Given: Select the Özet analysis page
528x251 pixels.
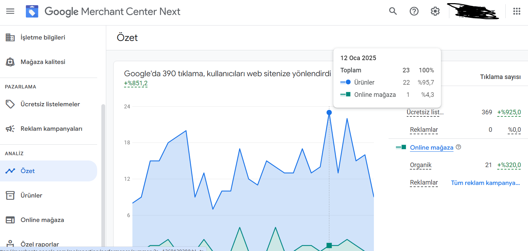Looking at the screenshot, I should click(49, 171).
